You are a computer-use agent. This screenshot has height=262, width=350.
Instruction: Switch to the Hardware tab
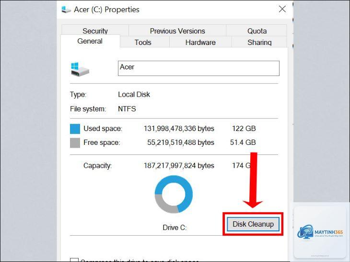200,42
